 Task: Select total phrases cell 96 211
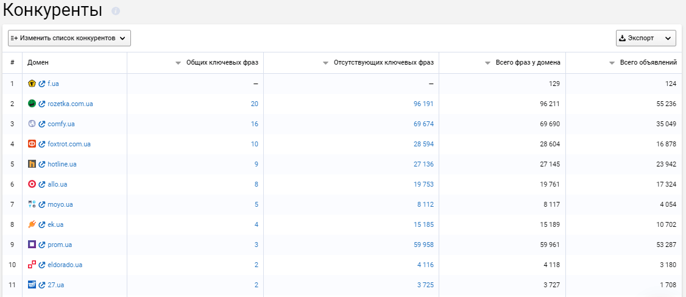coord(550,104)
